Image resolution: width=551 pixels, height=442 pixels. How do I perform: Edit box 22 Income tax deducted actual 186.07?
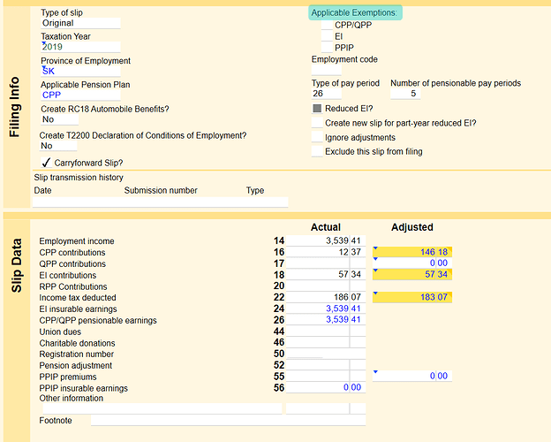326,297
